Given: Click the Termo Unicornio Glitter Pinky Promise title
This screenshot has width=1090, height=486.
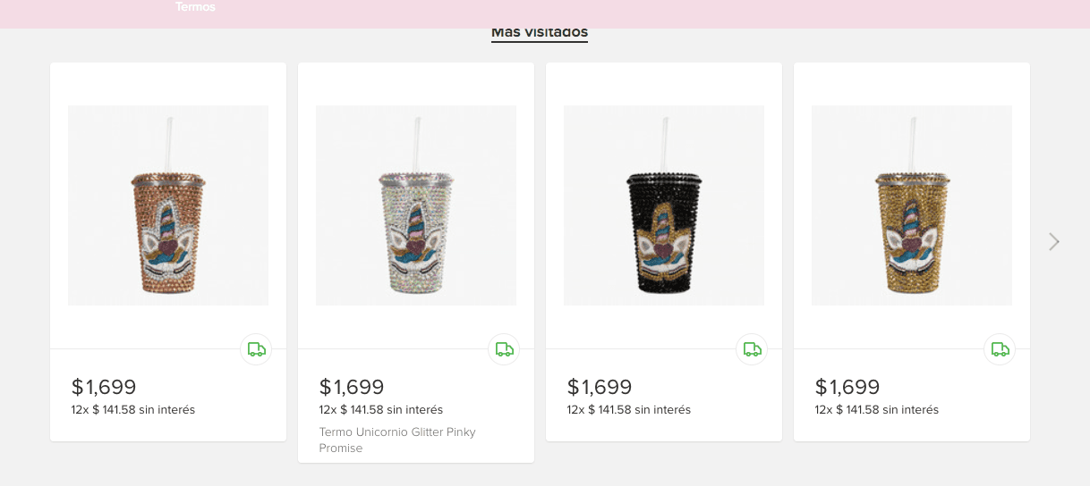Looking at the screenshot, I should pos(397,440).
